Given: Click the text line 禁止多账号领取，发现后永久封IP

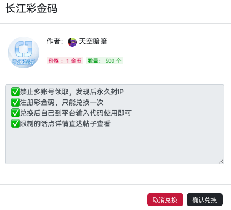Looking at the screenshot, I should point(72,92).
